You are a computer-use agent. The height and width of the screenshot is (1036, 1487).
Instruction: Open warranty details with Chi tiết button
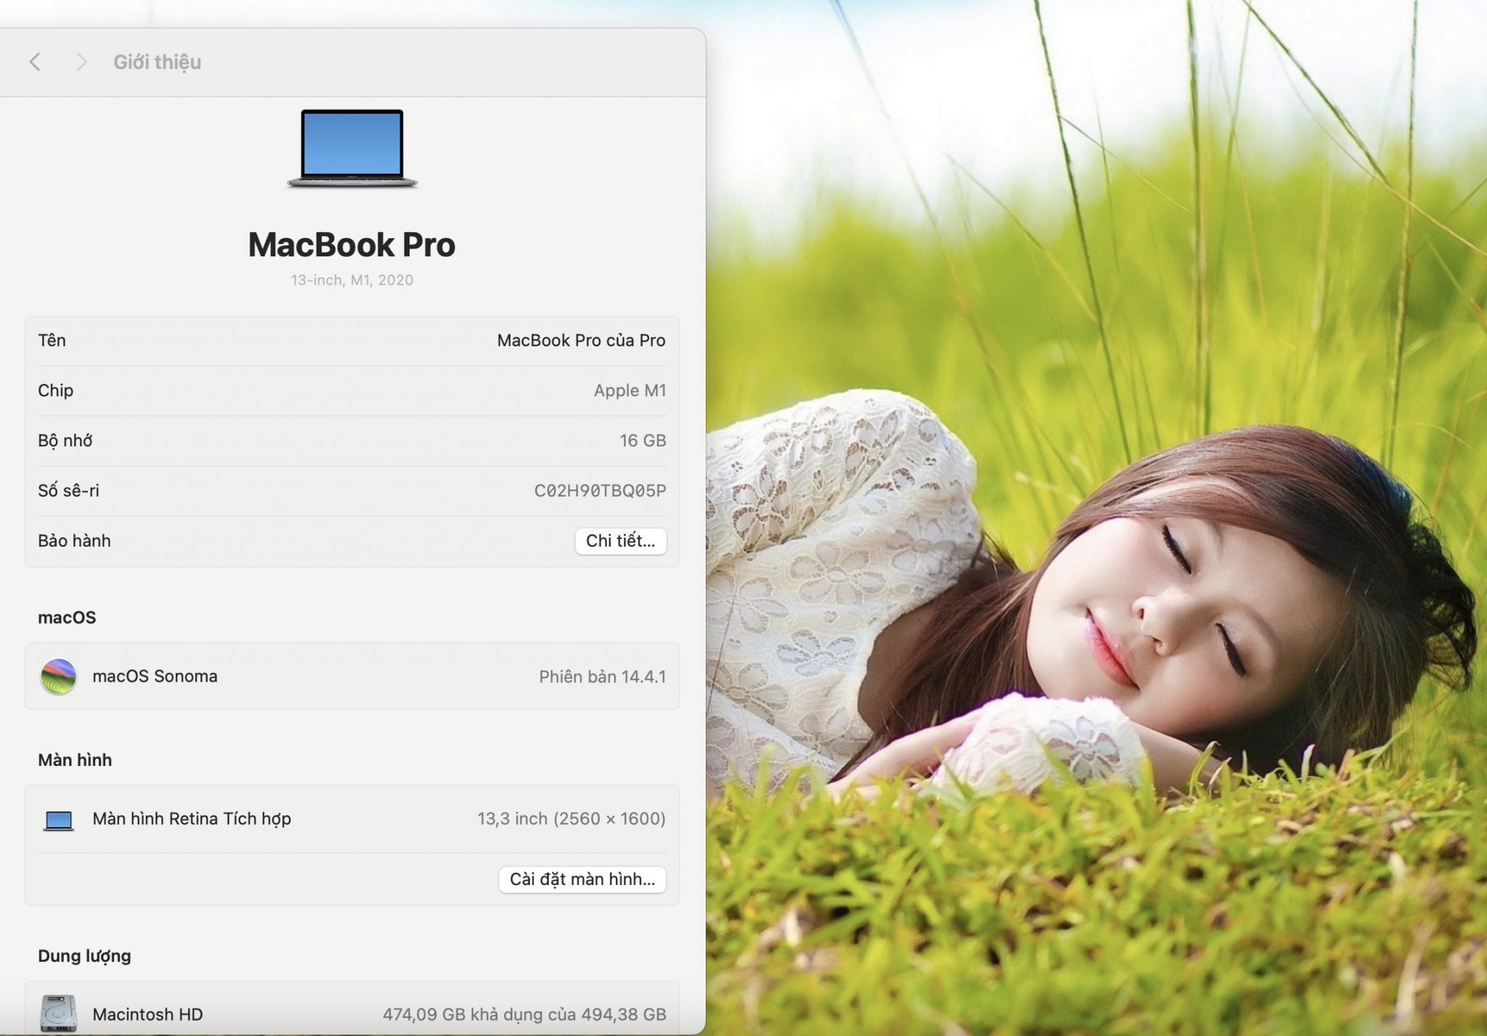point(620,541)
